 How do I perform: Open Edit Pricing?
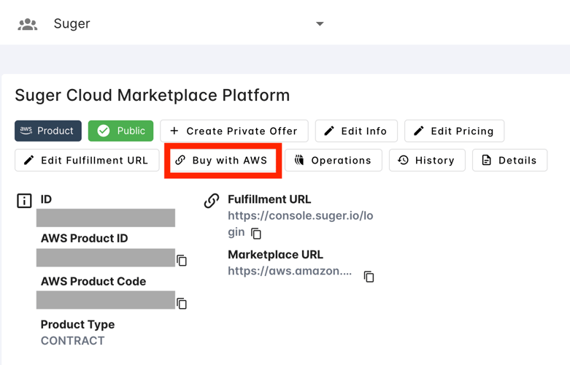pos(455,131)
